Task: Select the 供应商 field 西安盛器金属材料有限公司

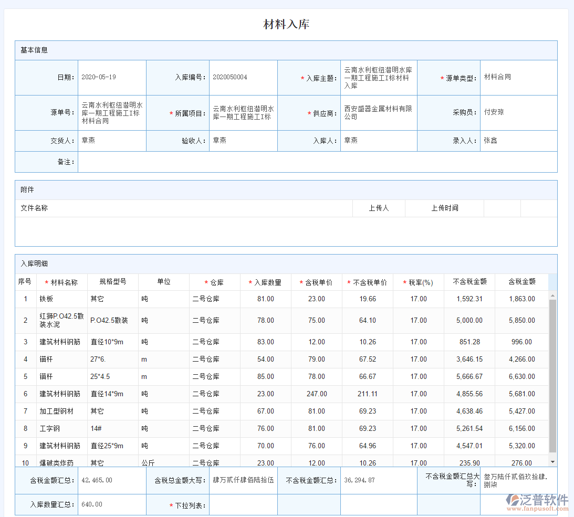Action: 378,113
